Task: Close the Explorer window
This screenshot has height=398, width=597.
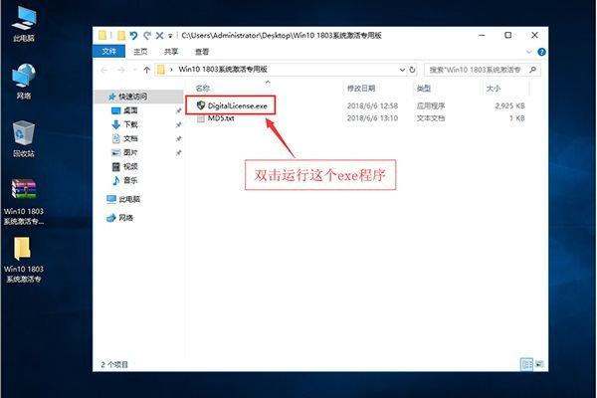Action: tap(534, 35)
